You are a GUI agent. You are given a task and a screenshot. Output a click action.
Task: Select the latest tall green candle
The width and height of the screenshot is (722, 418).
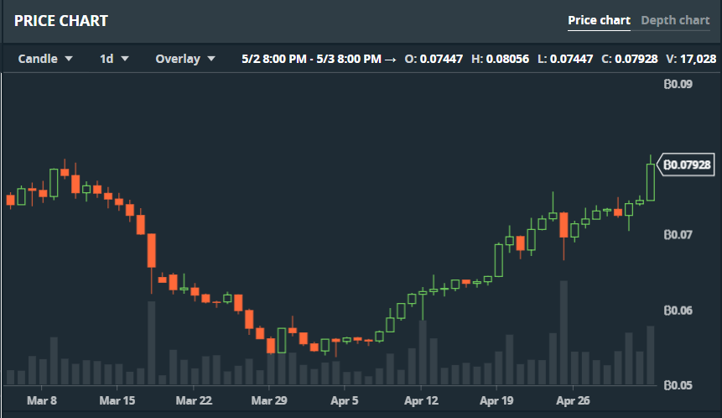tap(651, 181)
